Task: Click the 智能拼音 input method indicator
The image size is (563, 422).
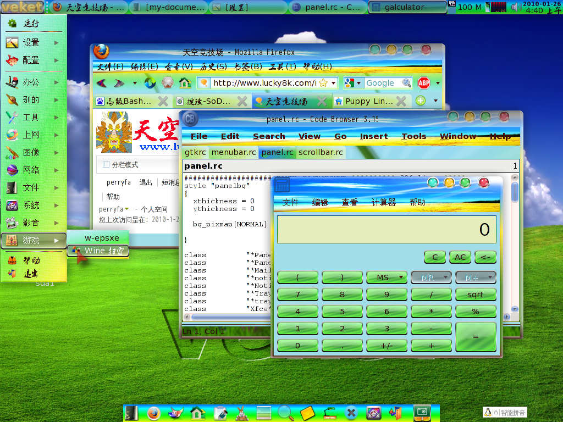Action: [504, 412]
